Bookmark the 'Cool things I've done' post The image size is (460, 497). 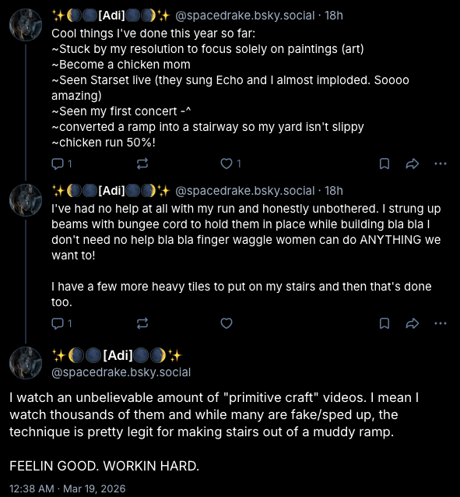[385, 164]
